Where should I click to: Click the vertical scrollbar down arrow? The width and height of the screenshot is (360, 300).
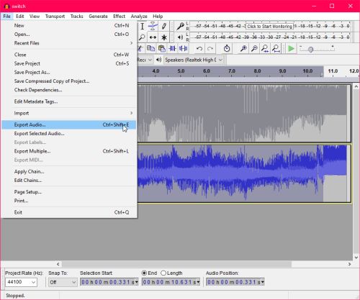click(x=356, y=258)
